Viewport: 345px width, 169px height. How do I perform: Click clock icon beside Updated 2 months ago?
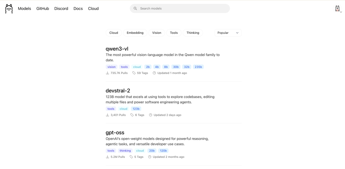149,157
